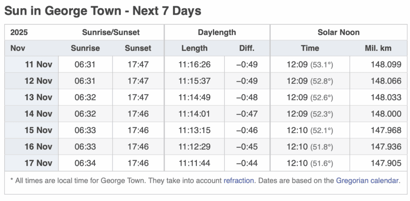
Task: Click daylength value 11:14:01
Action: click(x=194, y=114)
